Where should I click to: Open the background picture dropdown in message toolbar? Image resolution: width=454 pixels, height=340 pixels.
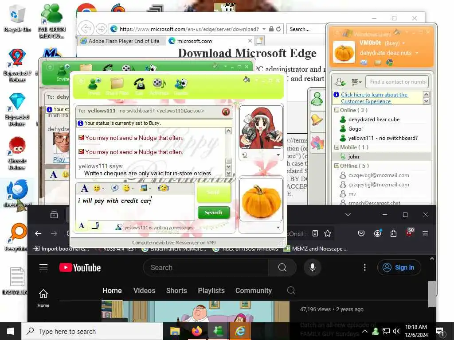[x=150, y=189]
